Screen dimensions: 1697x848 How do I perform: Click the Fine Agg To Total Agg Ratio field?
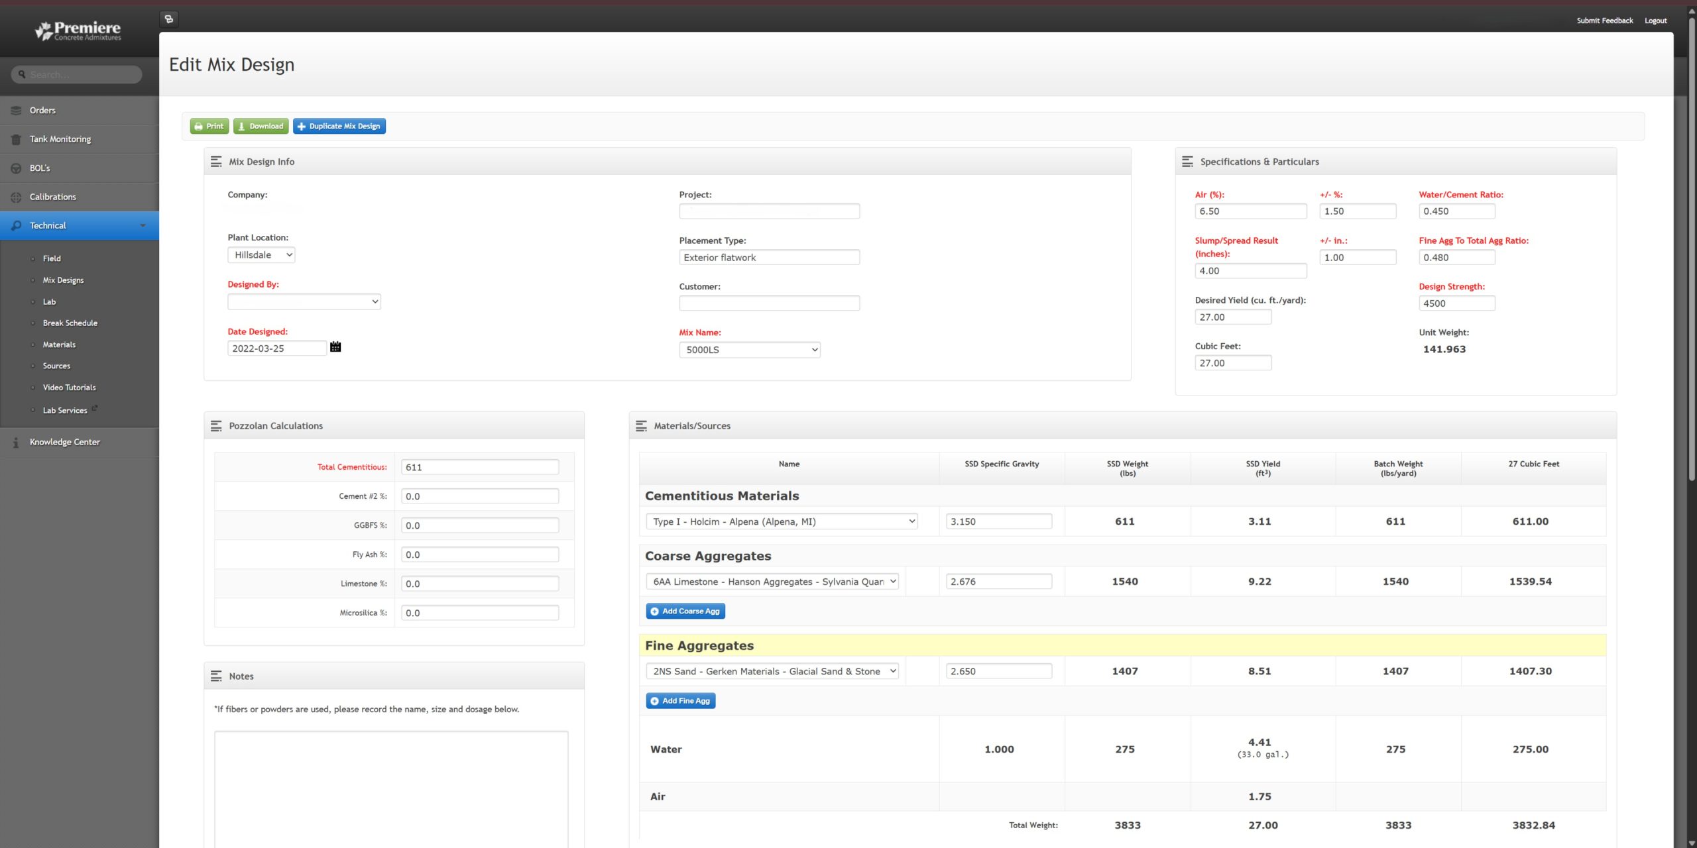[x=1457, y=258]
